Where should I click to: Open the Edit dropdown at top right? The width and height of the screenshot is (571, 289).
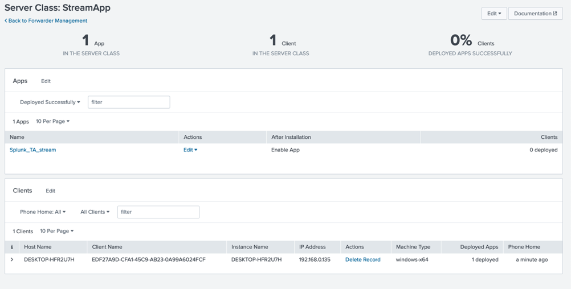click(493, 13)
